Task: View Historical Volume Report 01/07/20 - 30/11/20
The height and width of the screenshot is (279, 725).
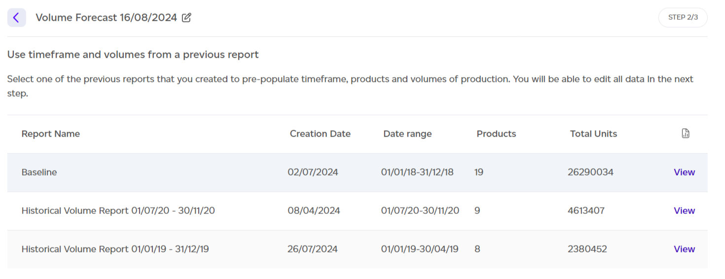Action: click(x=684, y=210)
